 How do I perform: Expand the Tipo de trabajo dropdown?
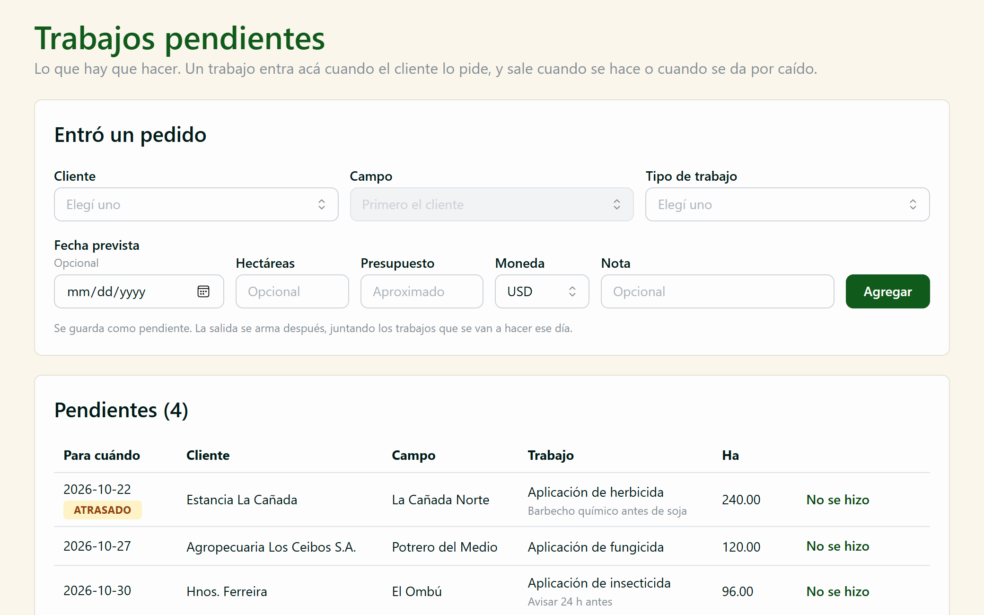point(788,204)
